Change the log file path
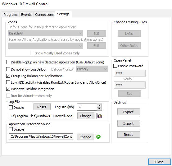This screenshot has width=172, height=166. tap(86, 116)
